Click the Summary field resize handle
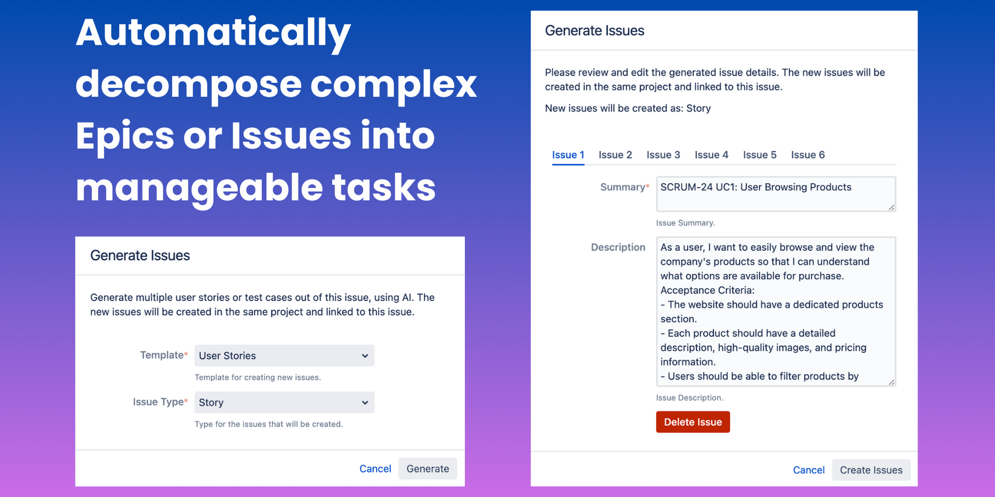The width and height of the screenshot is (995, 497). coord(892,208)
